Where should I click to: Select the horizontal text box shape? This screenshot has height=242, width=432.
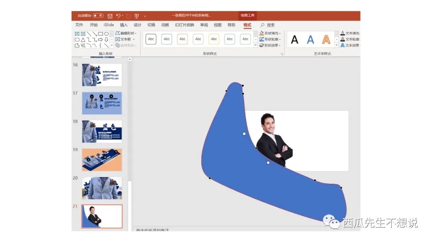pos(77,34)
